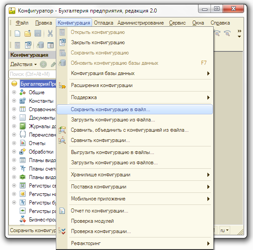Screen dimensions: 253x250
Task: Click the Проверка конфигурации checkmark icon
Action: [x=62, y=231]
